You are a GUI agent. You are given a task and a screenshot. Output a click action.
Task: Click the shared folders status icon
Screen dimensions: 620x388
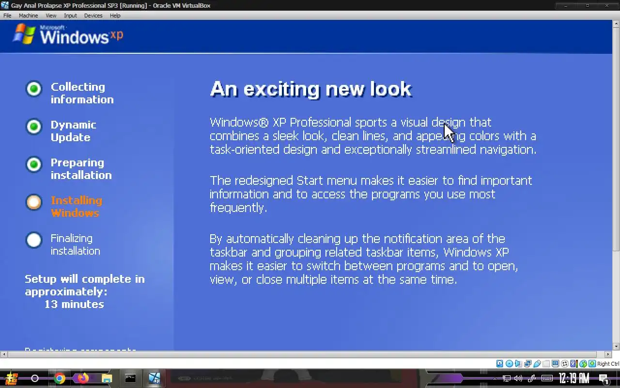[546, 364]
